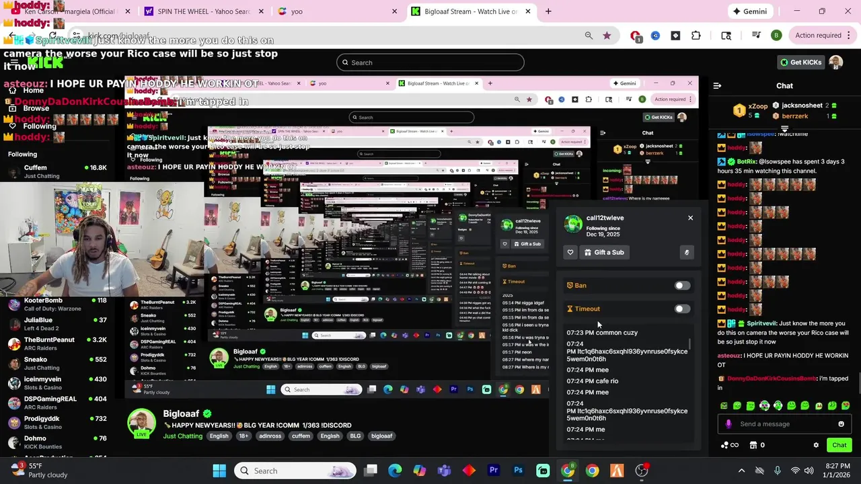
Task: Click the purple microphone icon in chat input
Action: 728,424
